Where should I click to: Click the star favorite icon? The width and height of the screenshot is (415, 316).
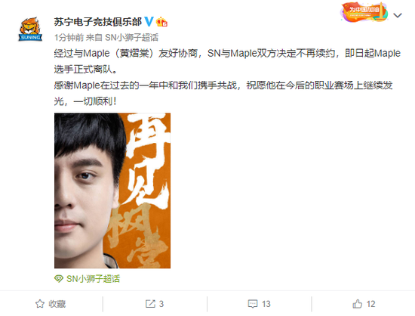pos(40,304)
